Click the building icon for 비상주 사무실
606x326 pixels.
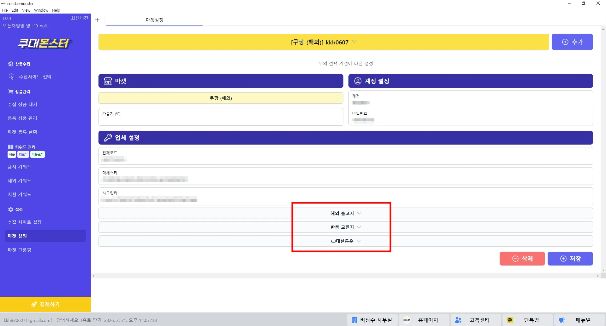354,320
